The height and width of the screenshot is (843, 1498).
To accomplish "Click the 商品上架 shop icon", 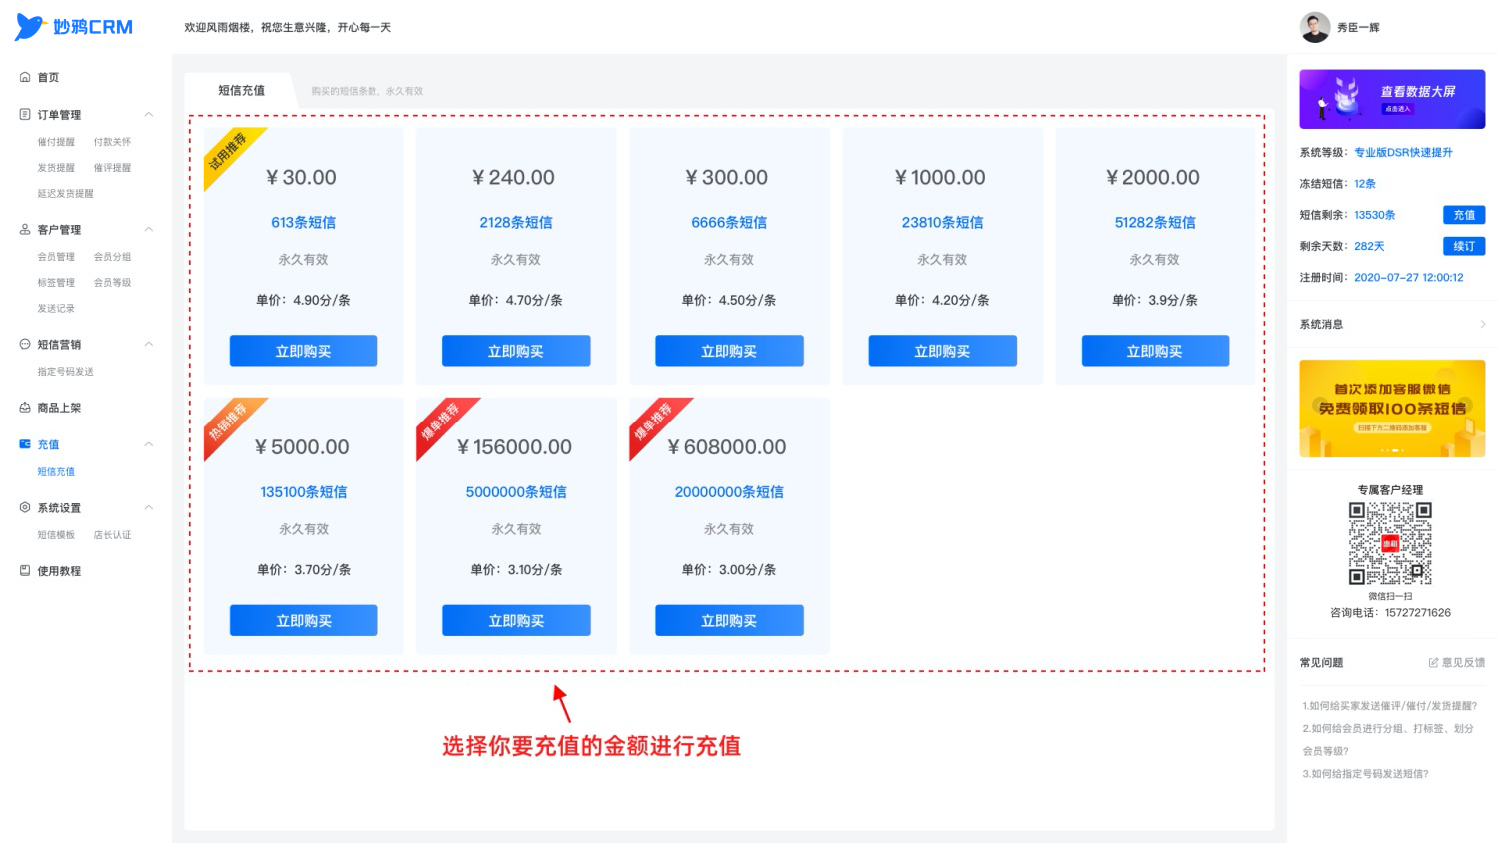I will click(25, 407).
